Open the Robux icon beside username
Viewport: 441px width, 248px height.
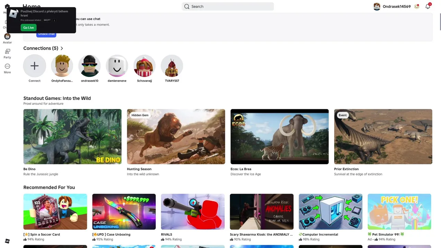pyautogui.click(x=417, y=7)
